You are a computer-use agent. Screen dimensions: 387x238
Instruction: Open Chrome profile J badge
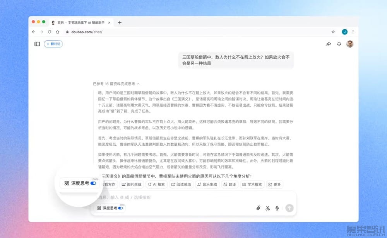click(x=344, y=32)
